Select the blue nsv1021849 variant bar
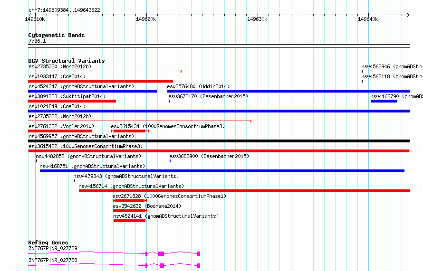This screenshot has width=423, height=271. point(219,111)
